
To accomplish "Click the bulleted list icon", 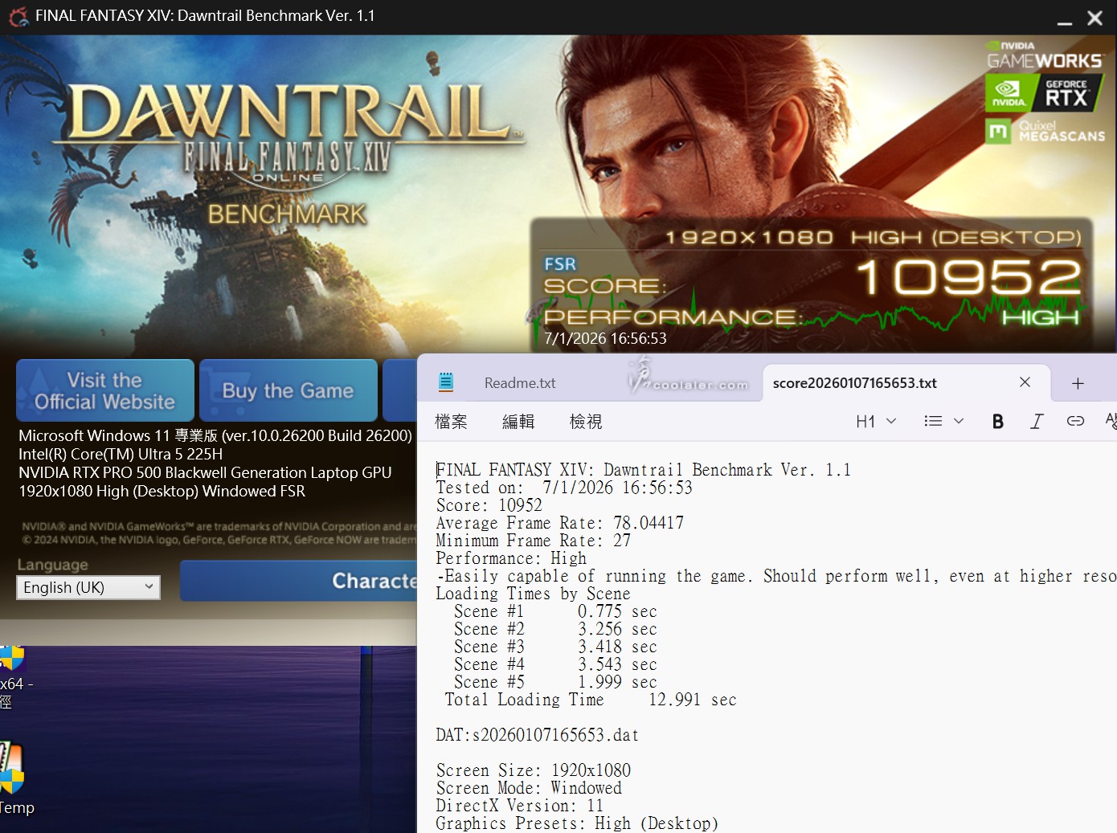I will point(933,422).
